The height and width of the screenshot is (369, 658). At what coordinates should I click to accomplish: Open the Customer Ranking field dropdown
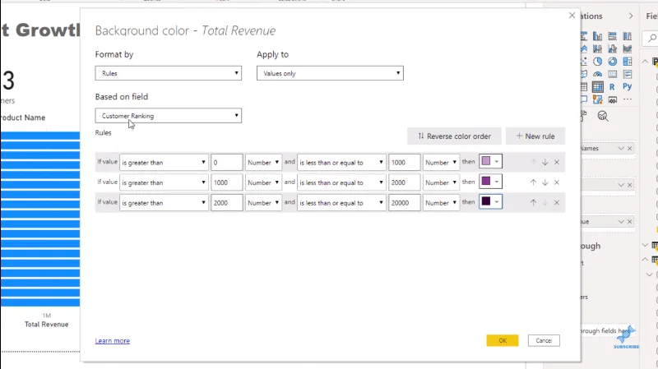pyautogui.click(x=169, y=116)
